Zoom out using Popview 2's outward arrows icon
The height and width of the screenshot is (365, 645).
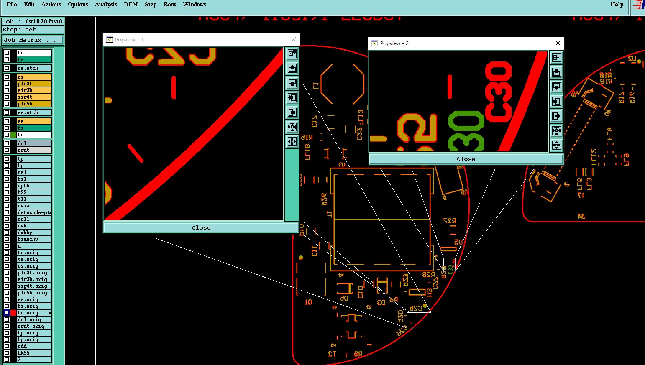(x=556, y=145)
